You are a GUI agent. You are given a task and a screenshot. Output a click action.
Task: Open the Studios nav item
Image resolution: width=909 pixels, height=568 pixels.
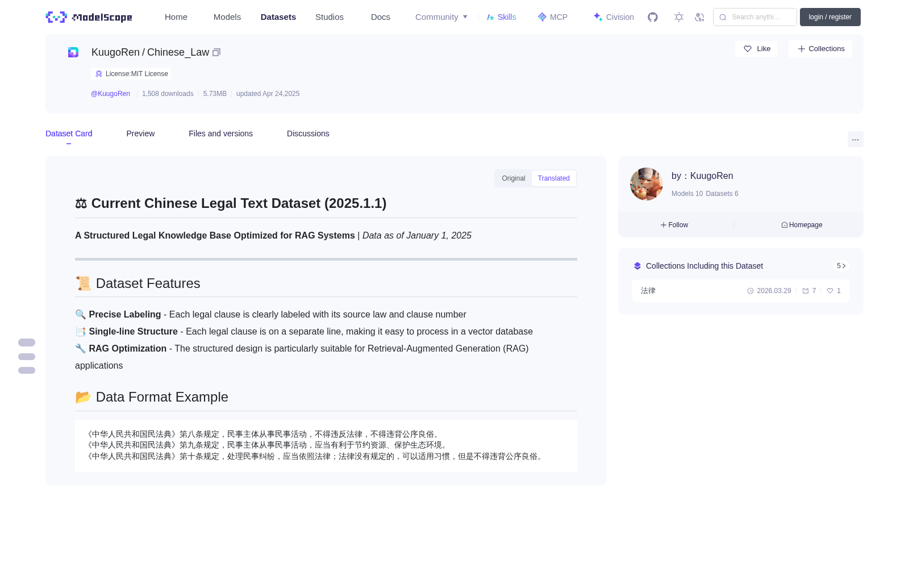pyautogui.click(x=330, y=17)
